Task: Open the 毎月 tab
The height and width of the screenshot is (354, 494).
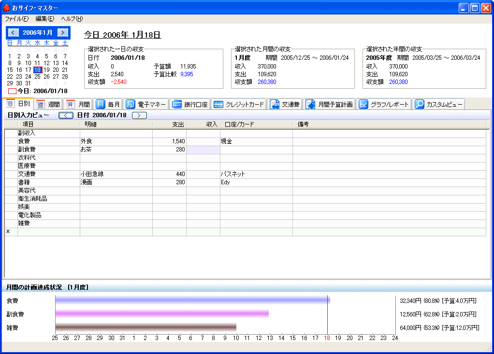Action: [108, 104]
